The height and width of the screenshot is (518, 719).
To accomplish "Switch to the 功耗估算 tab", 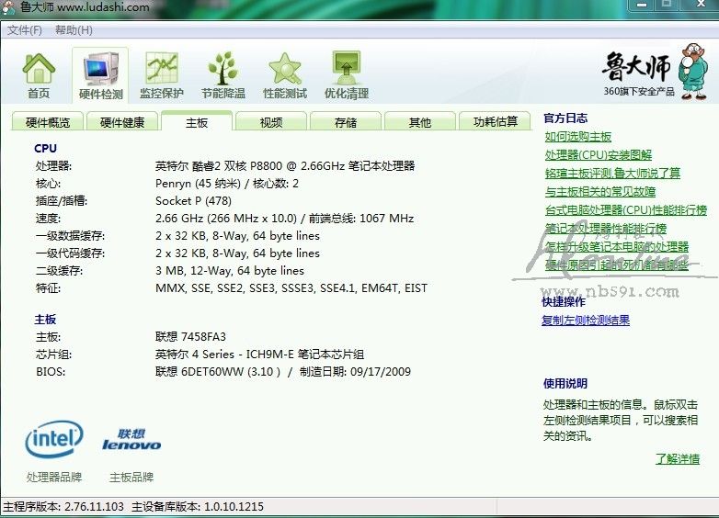I will click(495, 122).
